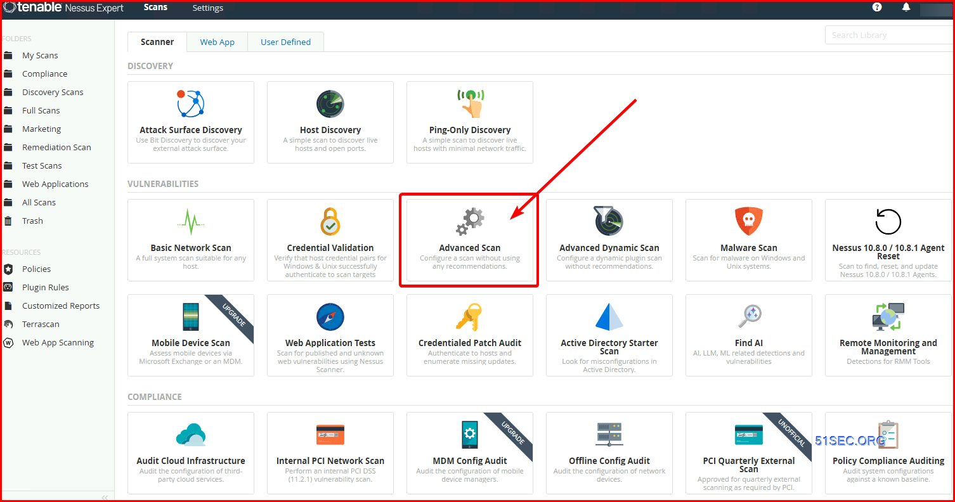This screenshot has width=955, height=502.
Task: Click the Offline Config Audit title text
Action: click(609, 461)
